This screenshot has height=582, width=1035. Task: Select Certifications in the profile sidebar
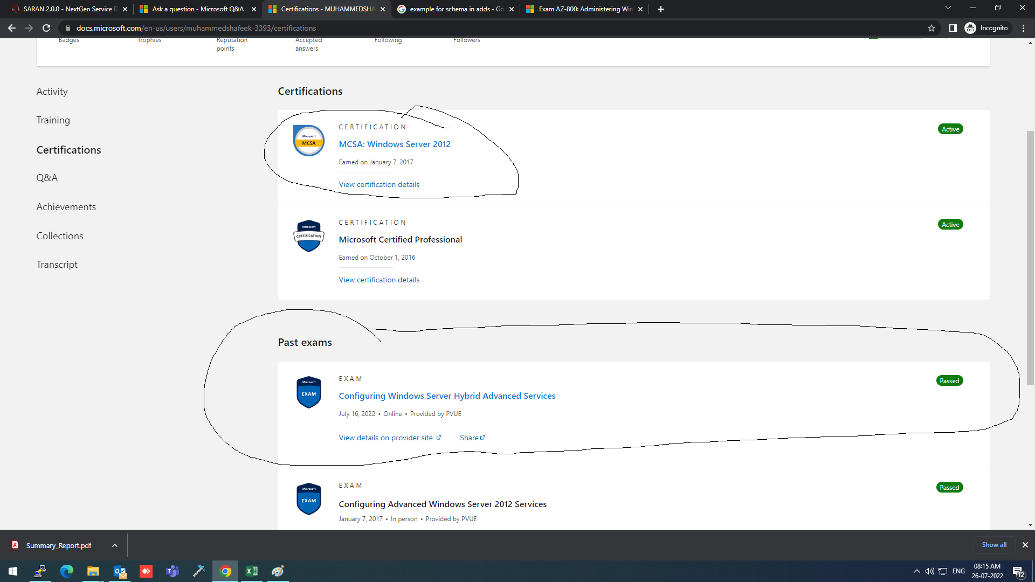tap(68, 150)
